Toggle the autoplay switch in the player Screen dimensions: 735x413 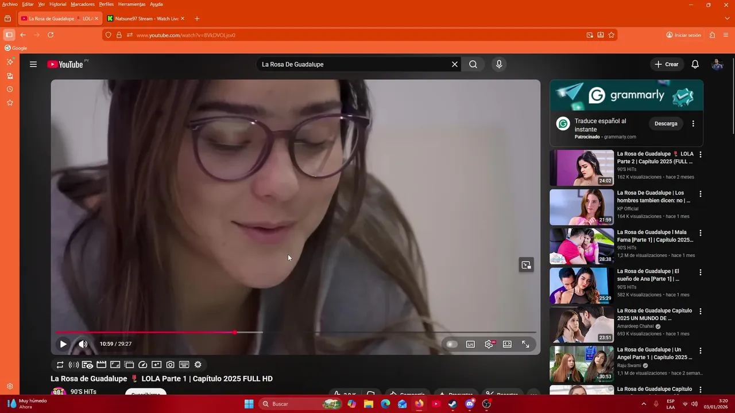pyautogui.click(x=452, y=344)
